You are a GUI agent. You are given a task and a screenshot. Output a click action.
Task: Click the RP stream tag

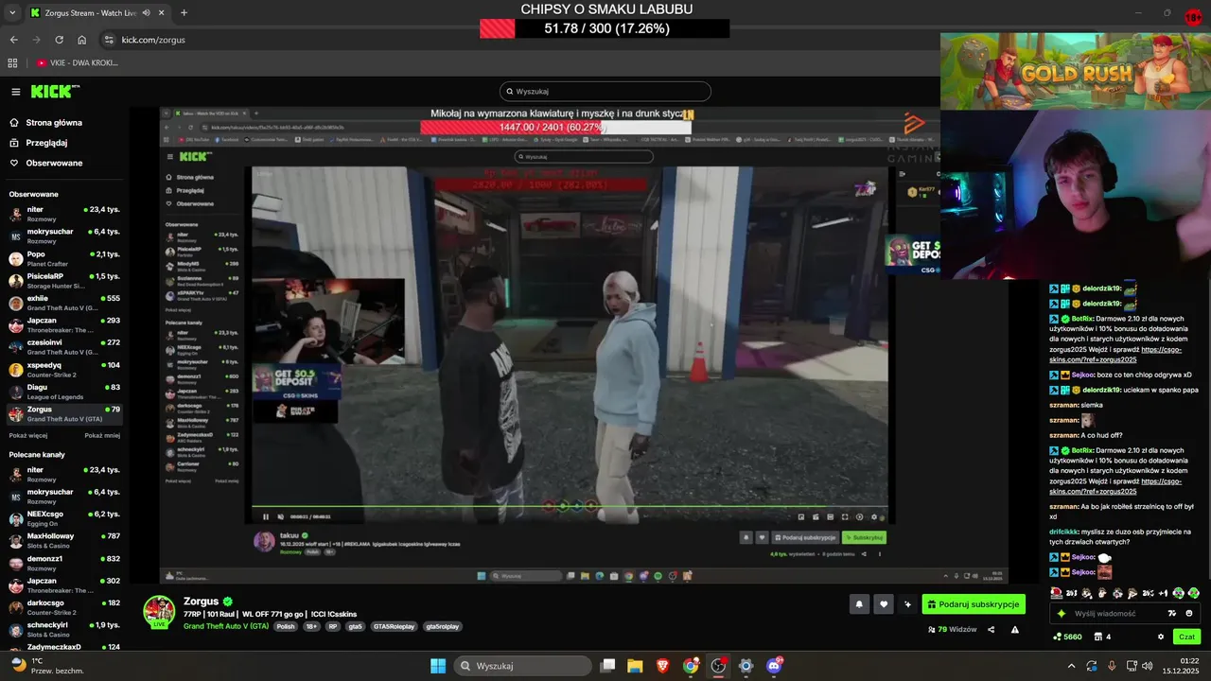333,626
